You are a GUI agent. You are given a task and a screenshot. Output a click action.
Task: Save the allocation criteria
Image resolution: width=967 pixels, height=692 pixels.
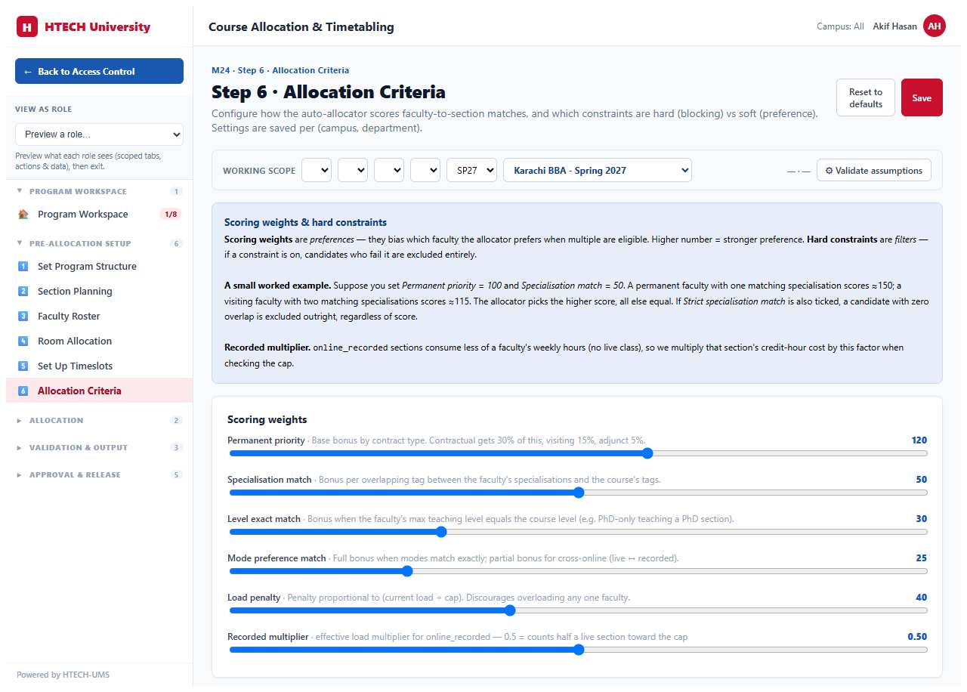click(x=922, y=97)
